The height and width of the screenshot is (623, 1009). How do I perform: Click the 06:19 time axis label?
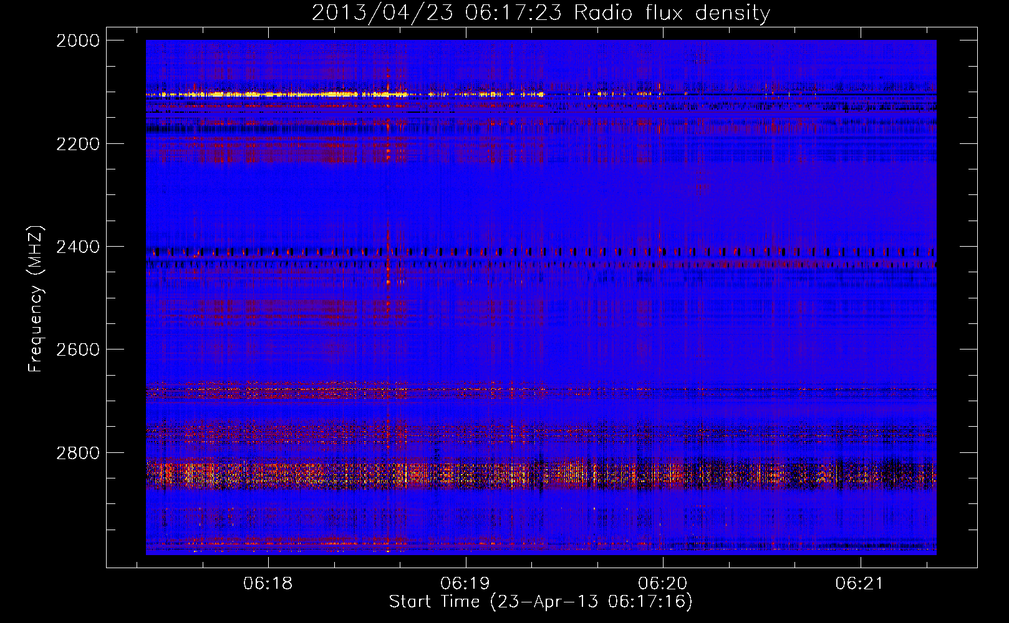tap(465, 584)
